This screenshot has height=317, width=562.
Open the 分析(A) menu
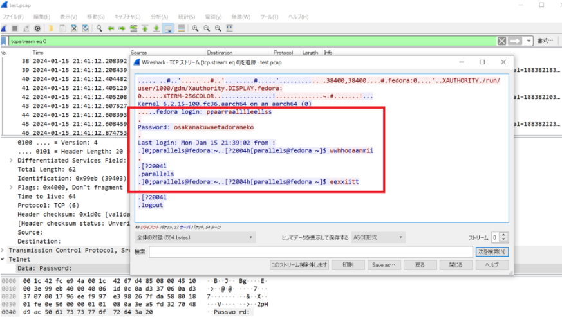159,16
